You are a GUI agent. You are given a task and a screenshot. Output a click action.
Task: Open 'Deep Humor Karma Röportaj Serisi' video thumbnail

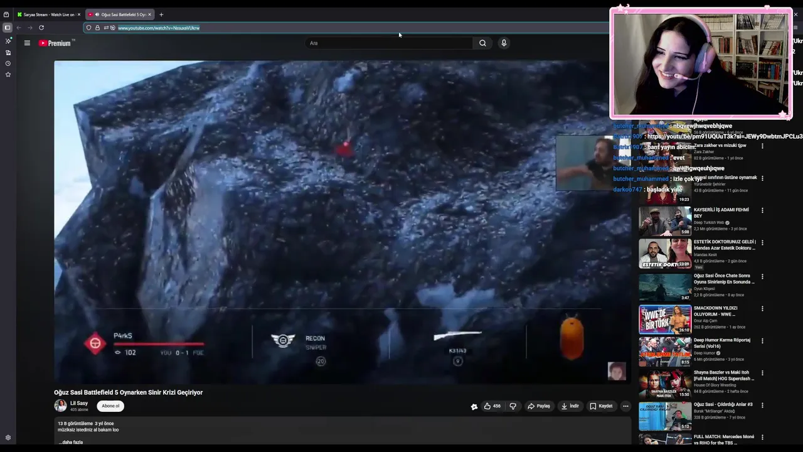click(665, 352)
